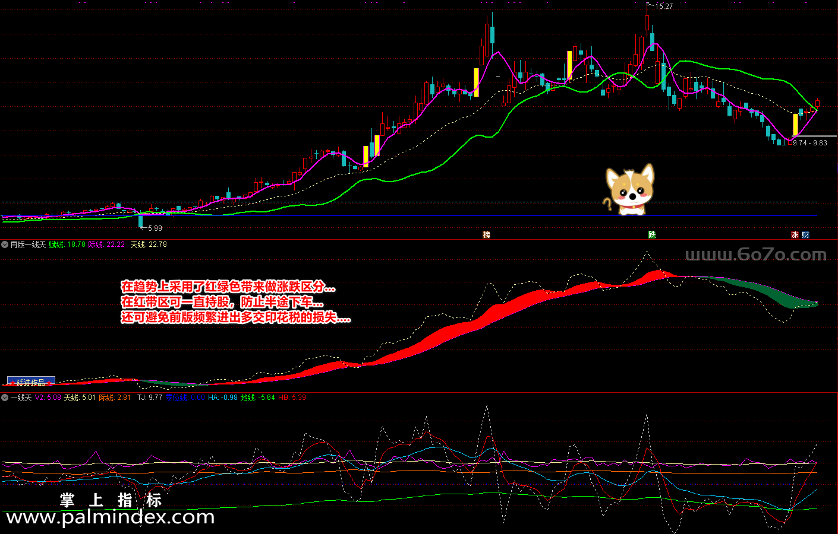
Task: Click the 天线: 5.01 value label
Action: click(x=80, y=398)
